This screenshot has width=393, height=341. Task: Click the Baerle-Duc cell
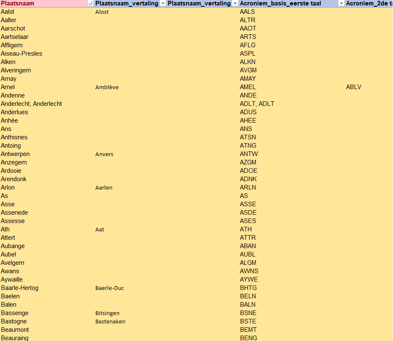(110, 288)
